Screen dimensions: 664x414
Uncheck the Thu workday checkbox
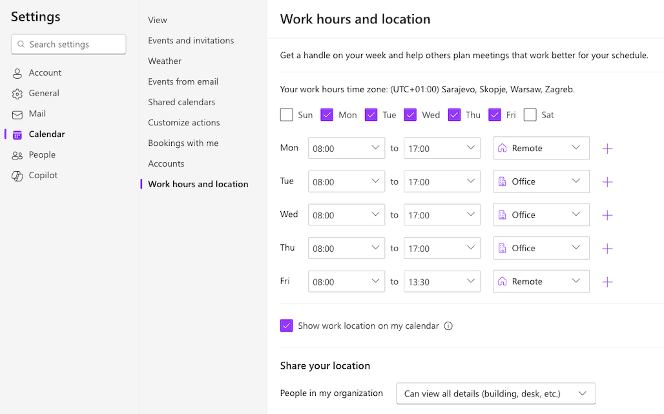pos(454,115)
